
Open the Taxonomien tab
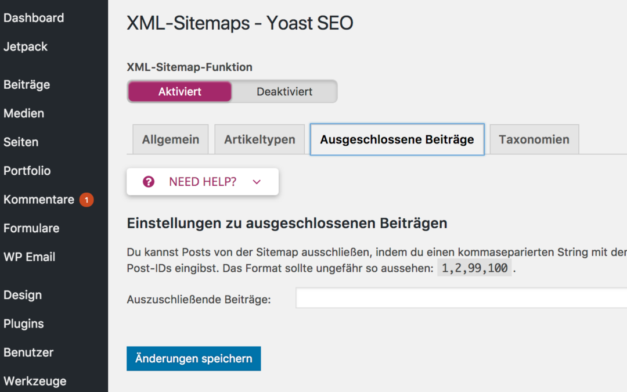point(534,139)
